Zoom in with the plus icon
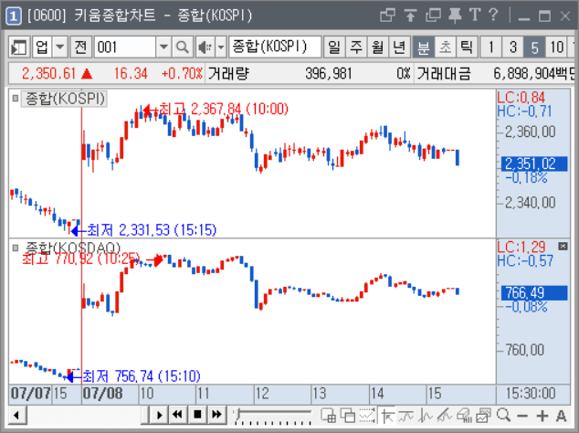This screenshot has width=579, height=433. (542, 416)
